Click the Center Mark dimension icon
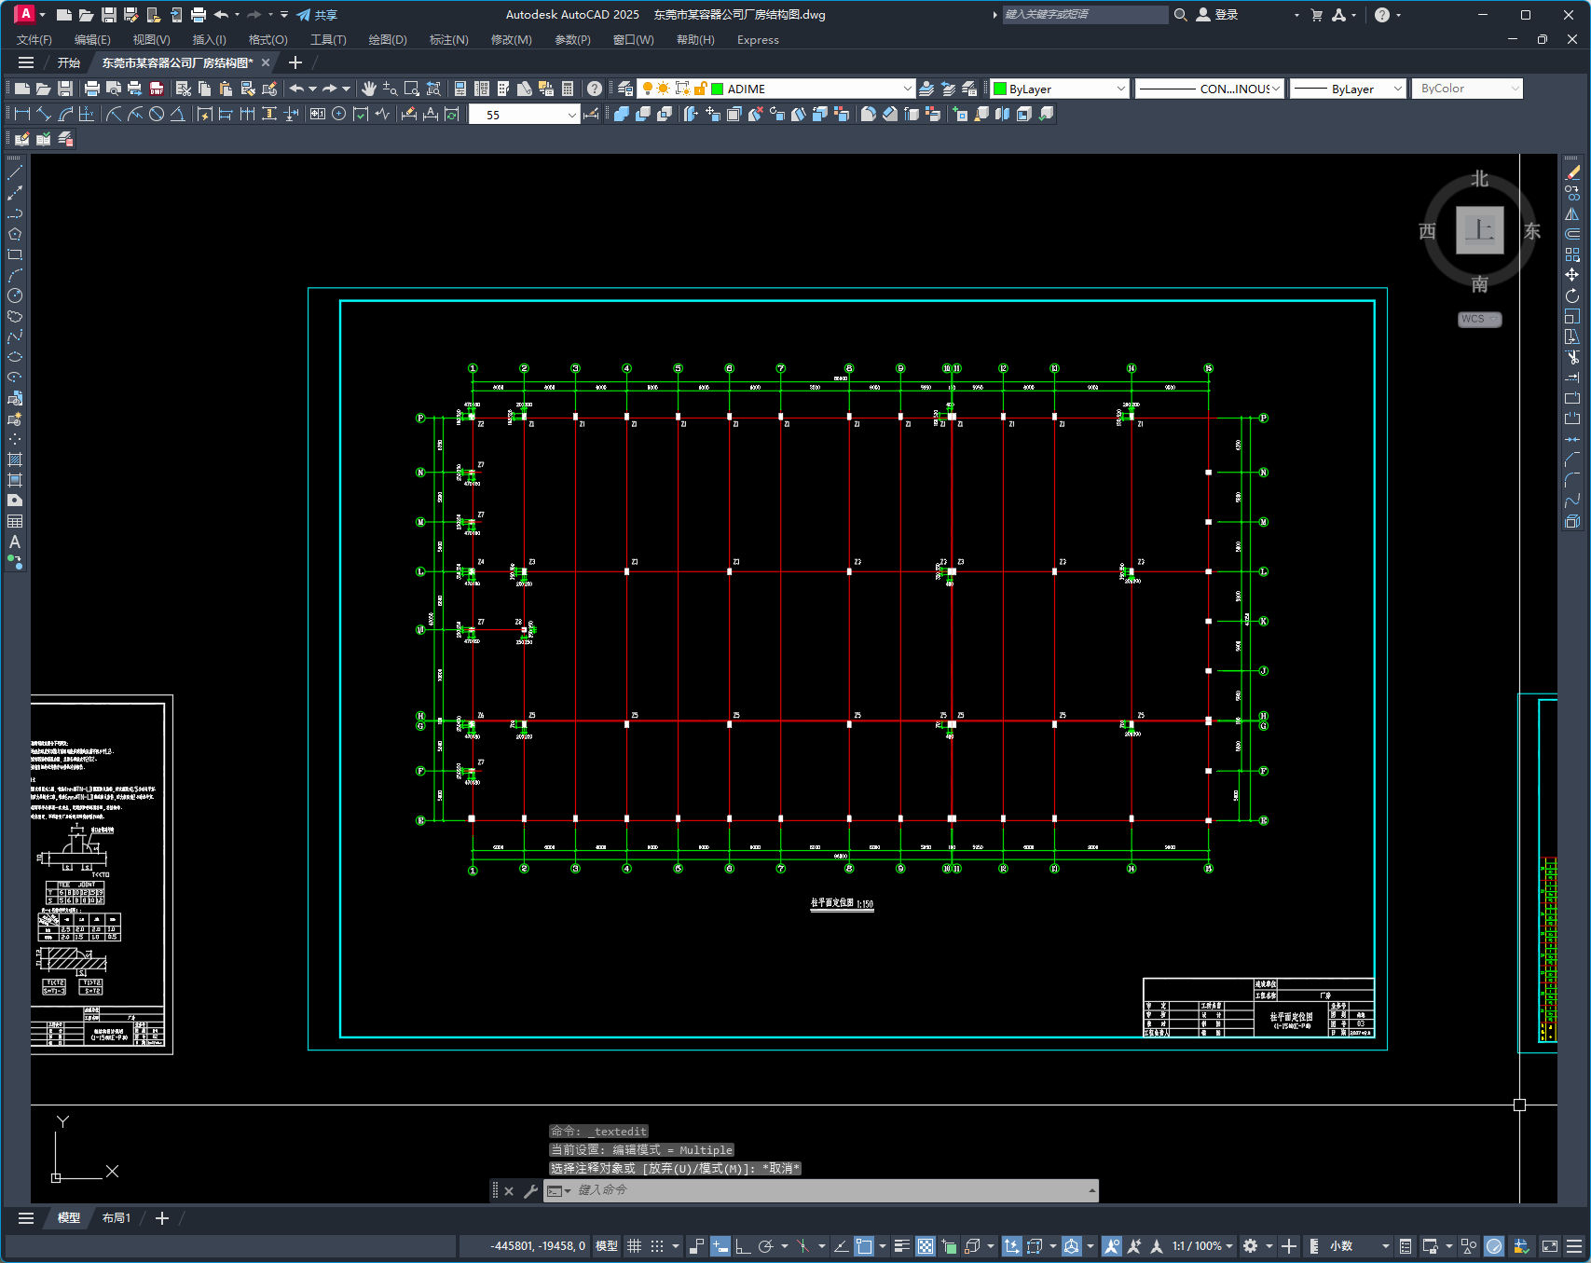 pos(339,114)
